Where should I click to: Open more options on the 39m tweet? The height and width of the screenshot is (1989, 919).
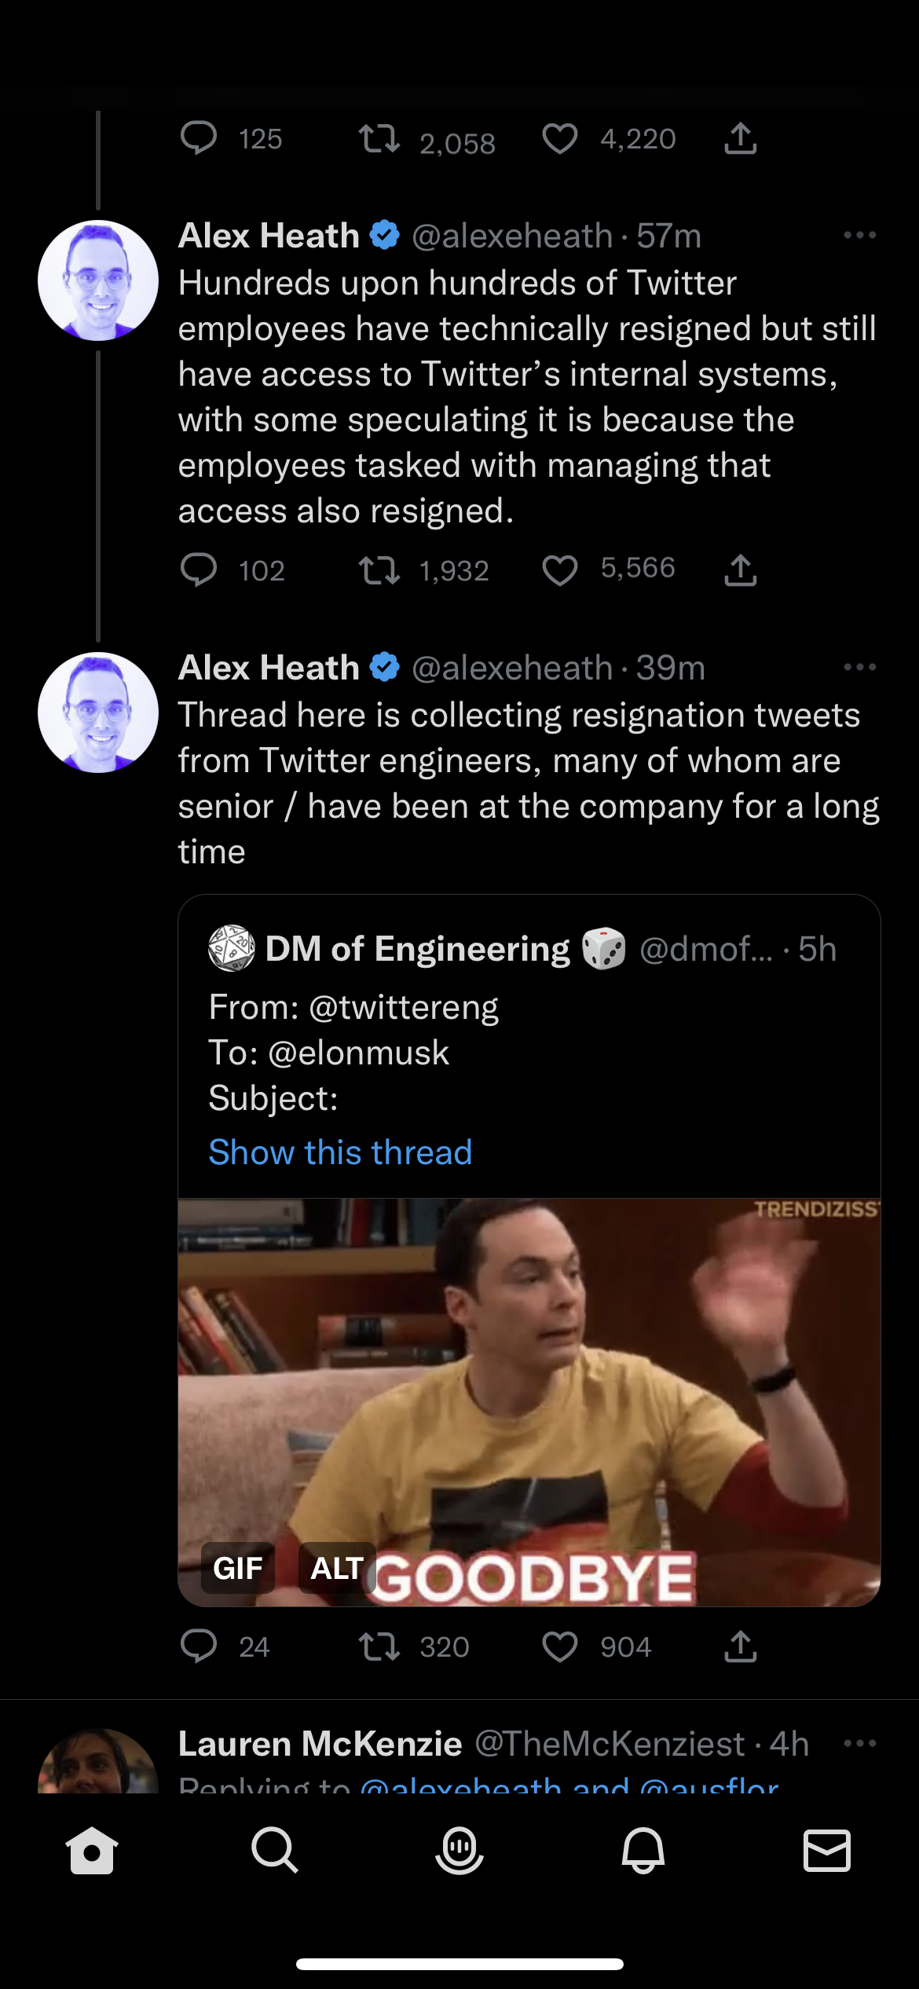(859, 668)
